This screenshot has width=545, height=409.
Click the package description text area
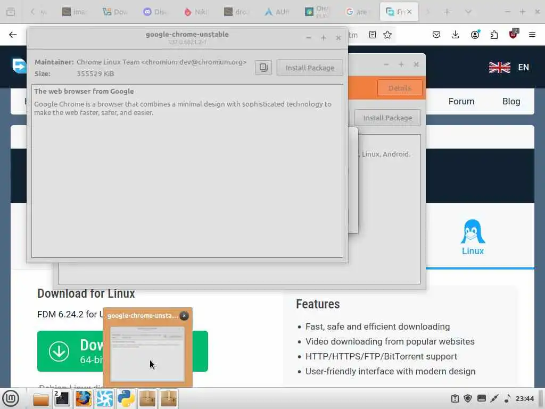click(x=187, y=171)
